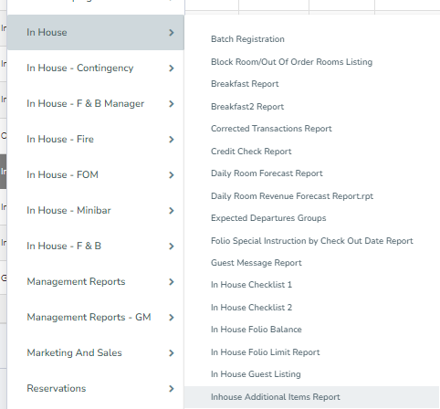This screenshot has width=440, height=409.
Task: Open the In House menu category
Action: (x=96, y=32)
